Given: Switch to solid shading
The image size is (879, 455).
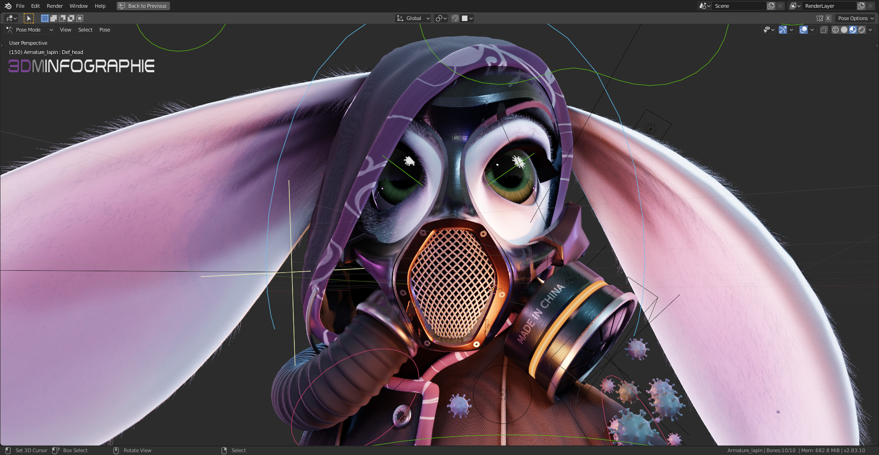Looking at the screenshot, I should click(844, 30).
